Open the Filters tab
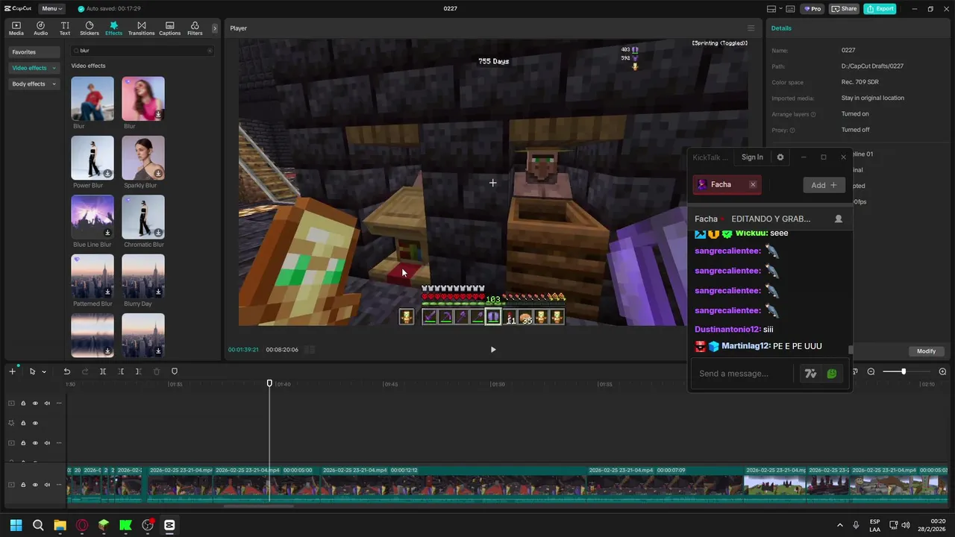The width and height of the screenshot is (955, 537). tap(195, 28)
